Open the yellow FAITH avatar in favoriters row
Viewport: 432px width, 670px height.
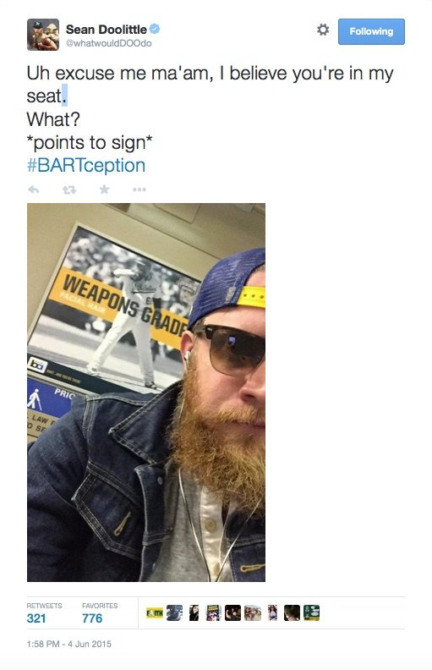pos(155,613)
